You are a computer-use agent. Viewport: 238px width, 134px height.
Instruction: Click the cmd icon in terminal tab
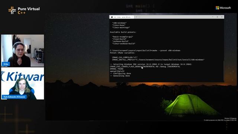[x=112, y=17]
